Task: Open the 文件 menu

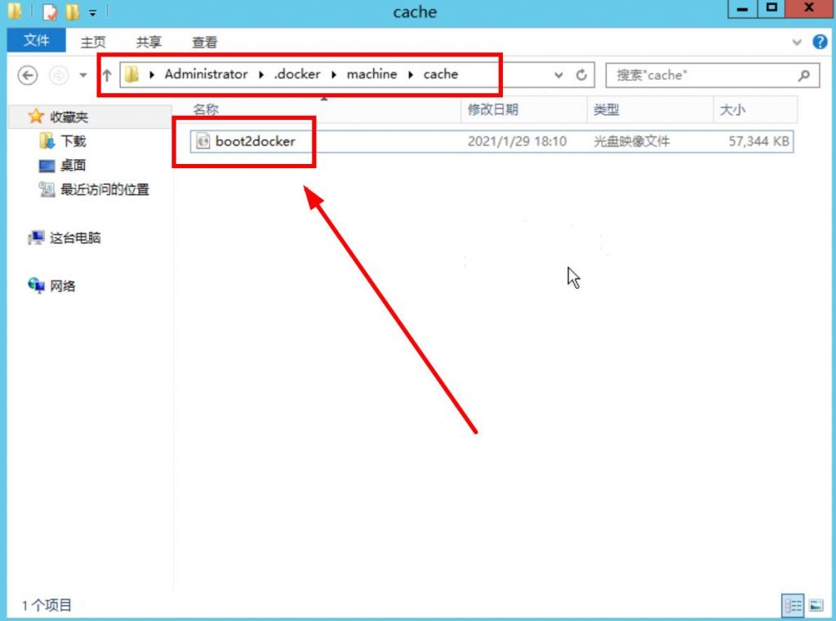Action: [x=35, y=42]
